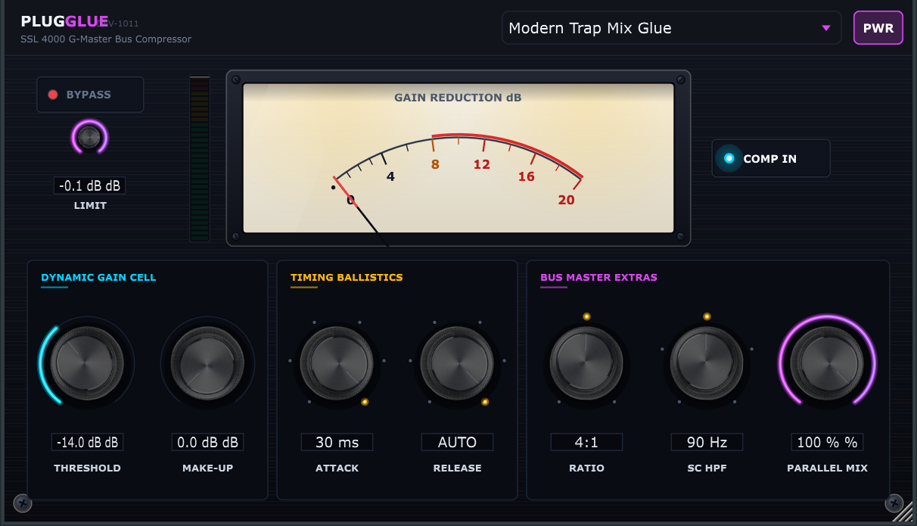
Task: Toggle the BYPASS switch
Action: (90, 95)
